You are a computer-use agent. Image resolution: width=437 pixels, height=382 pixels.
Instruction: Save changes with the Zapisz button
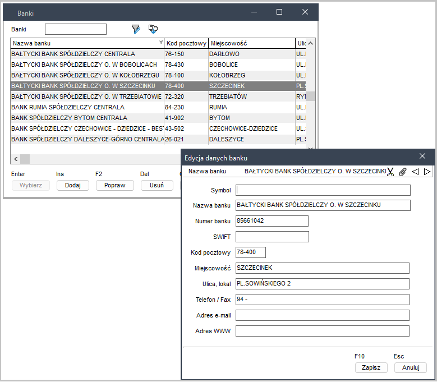coord(371,367)
